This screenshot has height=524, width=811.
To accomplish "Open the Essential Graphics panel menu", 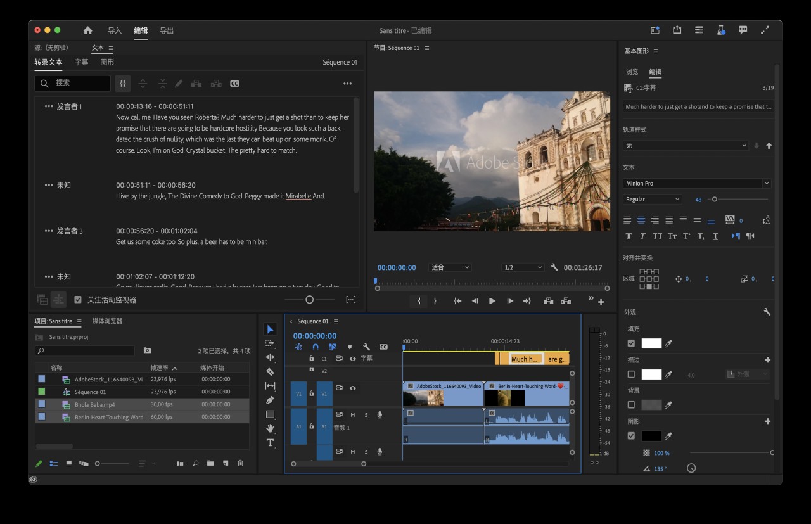I will pyautogui.click(x=656, y=51).
